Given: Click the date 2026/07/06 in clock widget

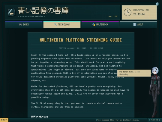Looking at the screenshot, I should click(x=141, y=10).
